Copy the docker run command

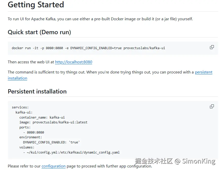point(212,47)
